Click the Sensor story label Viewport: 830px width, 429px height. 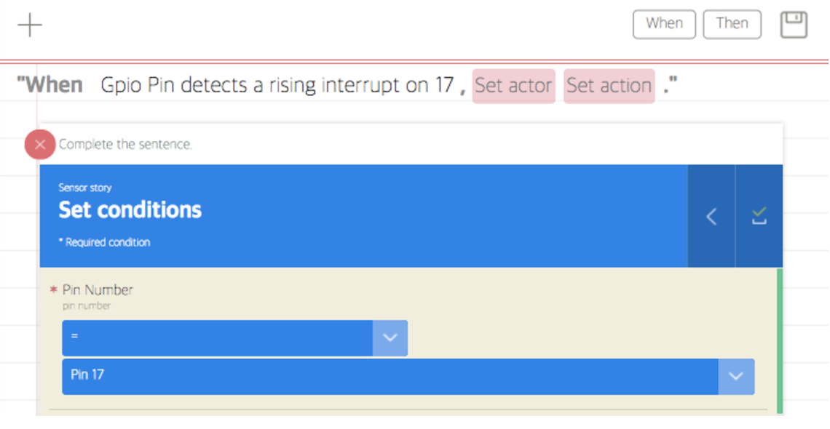coord(84,188)
